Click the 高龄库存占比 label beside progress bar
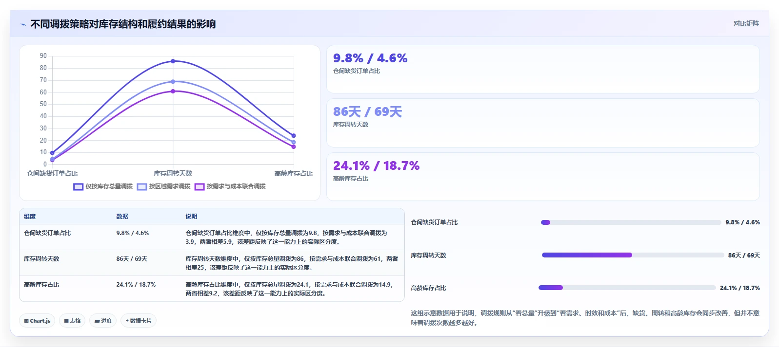 pos(428,288)
